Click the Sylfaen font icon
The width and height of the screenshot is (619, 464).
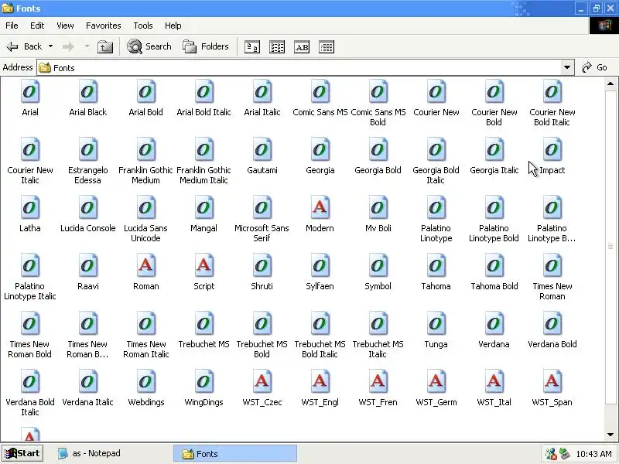[x=320, y=265]
